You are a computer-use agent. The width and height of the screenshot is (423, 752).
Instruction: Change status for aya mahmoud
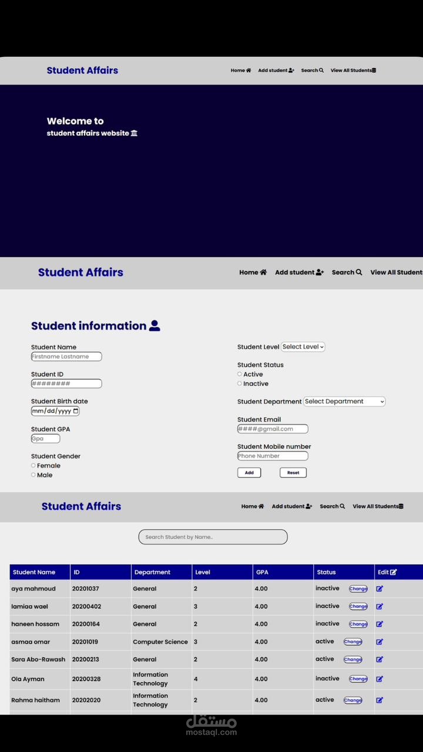[358, 589]
